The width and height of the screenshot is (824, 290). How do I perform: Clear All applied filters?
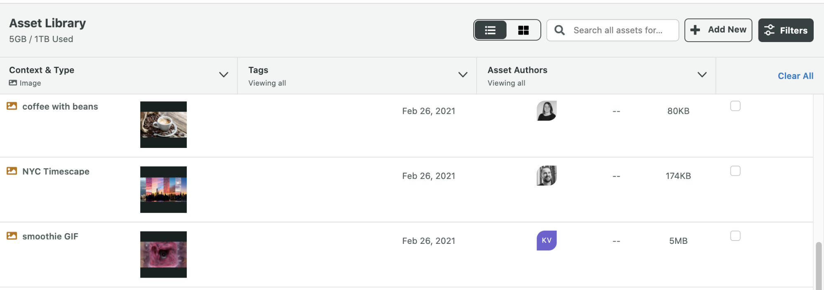coord(796,76)
